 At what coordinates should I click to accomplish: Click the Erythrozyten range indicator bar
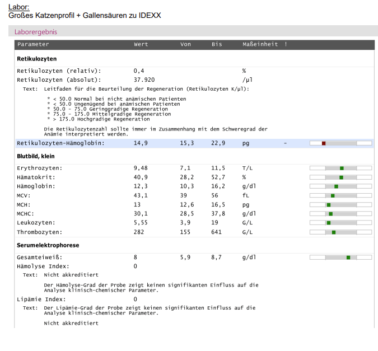(340, 168)
